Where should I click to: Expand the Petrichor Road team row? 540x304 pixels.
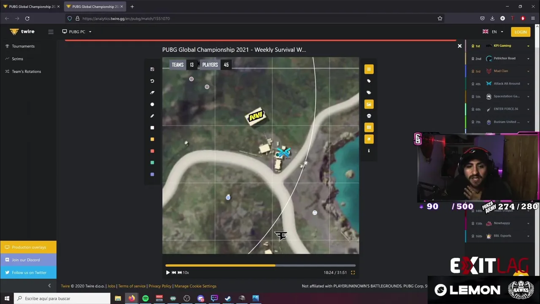click(x=528, y=59)
